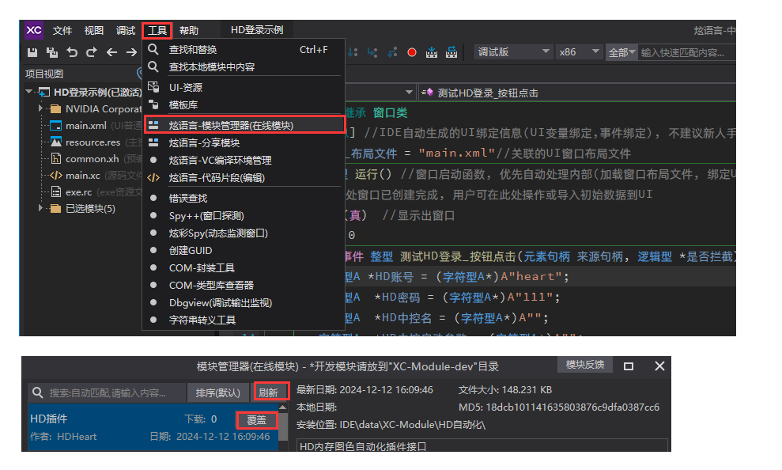Navigate forward with the right arrow icon
782x470 pixels.
click(131, 52)
